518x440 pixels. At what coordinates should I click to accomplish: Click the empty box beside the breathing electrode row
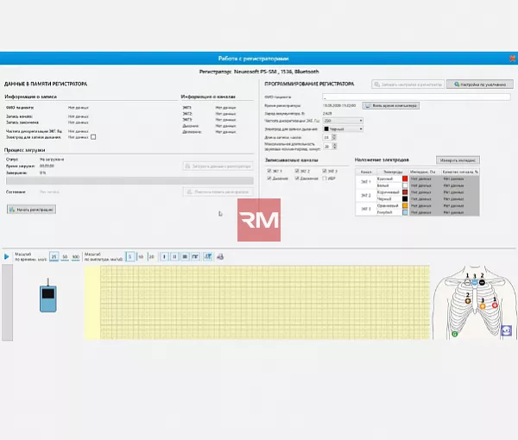93,137
